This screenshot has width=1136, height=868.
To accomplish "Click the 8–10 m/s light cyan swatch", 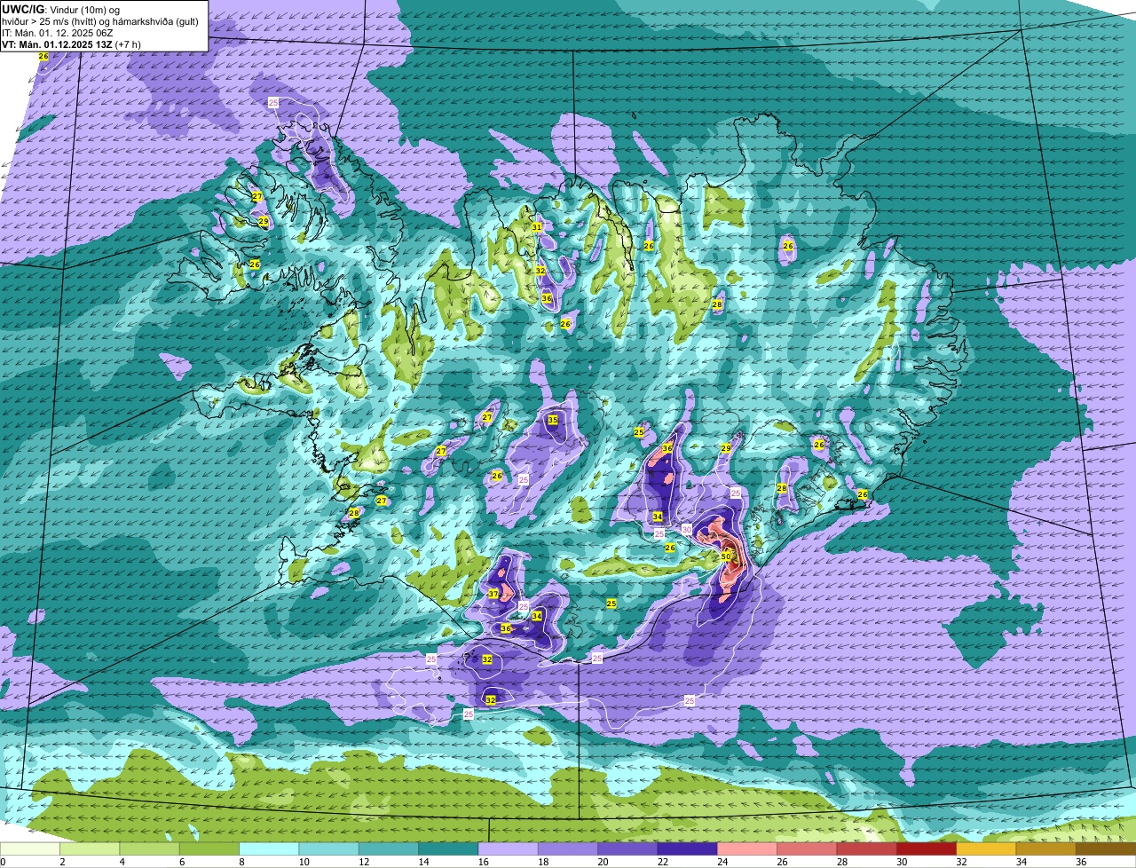I will (x=270, y=848).
